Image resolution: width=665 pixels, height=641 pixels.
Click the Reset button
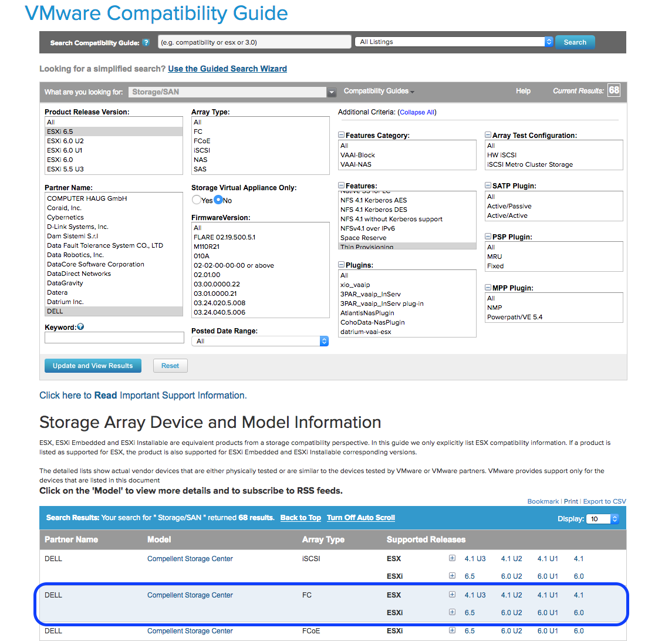[x=170, y=366]
